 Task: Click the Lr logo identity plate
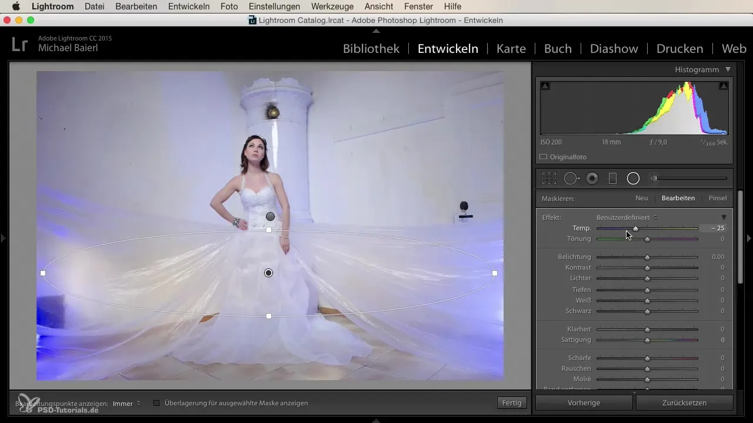pyautogui.click(x=19, y=45)
